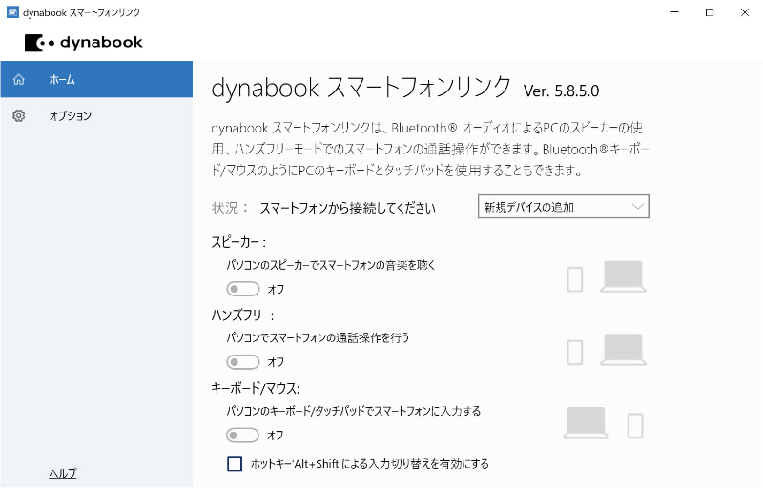This screenshot has height=488, width=763.
Task: Open the オプション settings page
Action: coord(96,115)
